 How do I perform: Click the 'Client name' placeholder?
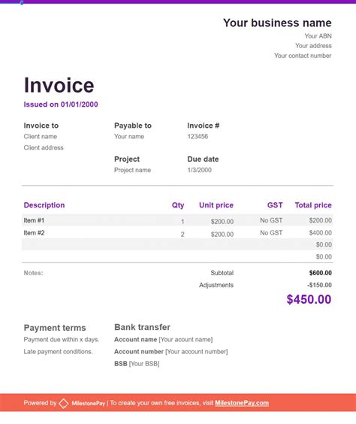41,136
